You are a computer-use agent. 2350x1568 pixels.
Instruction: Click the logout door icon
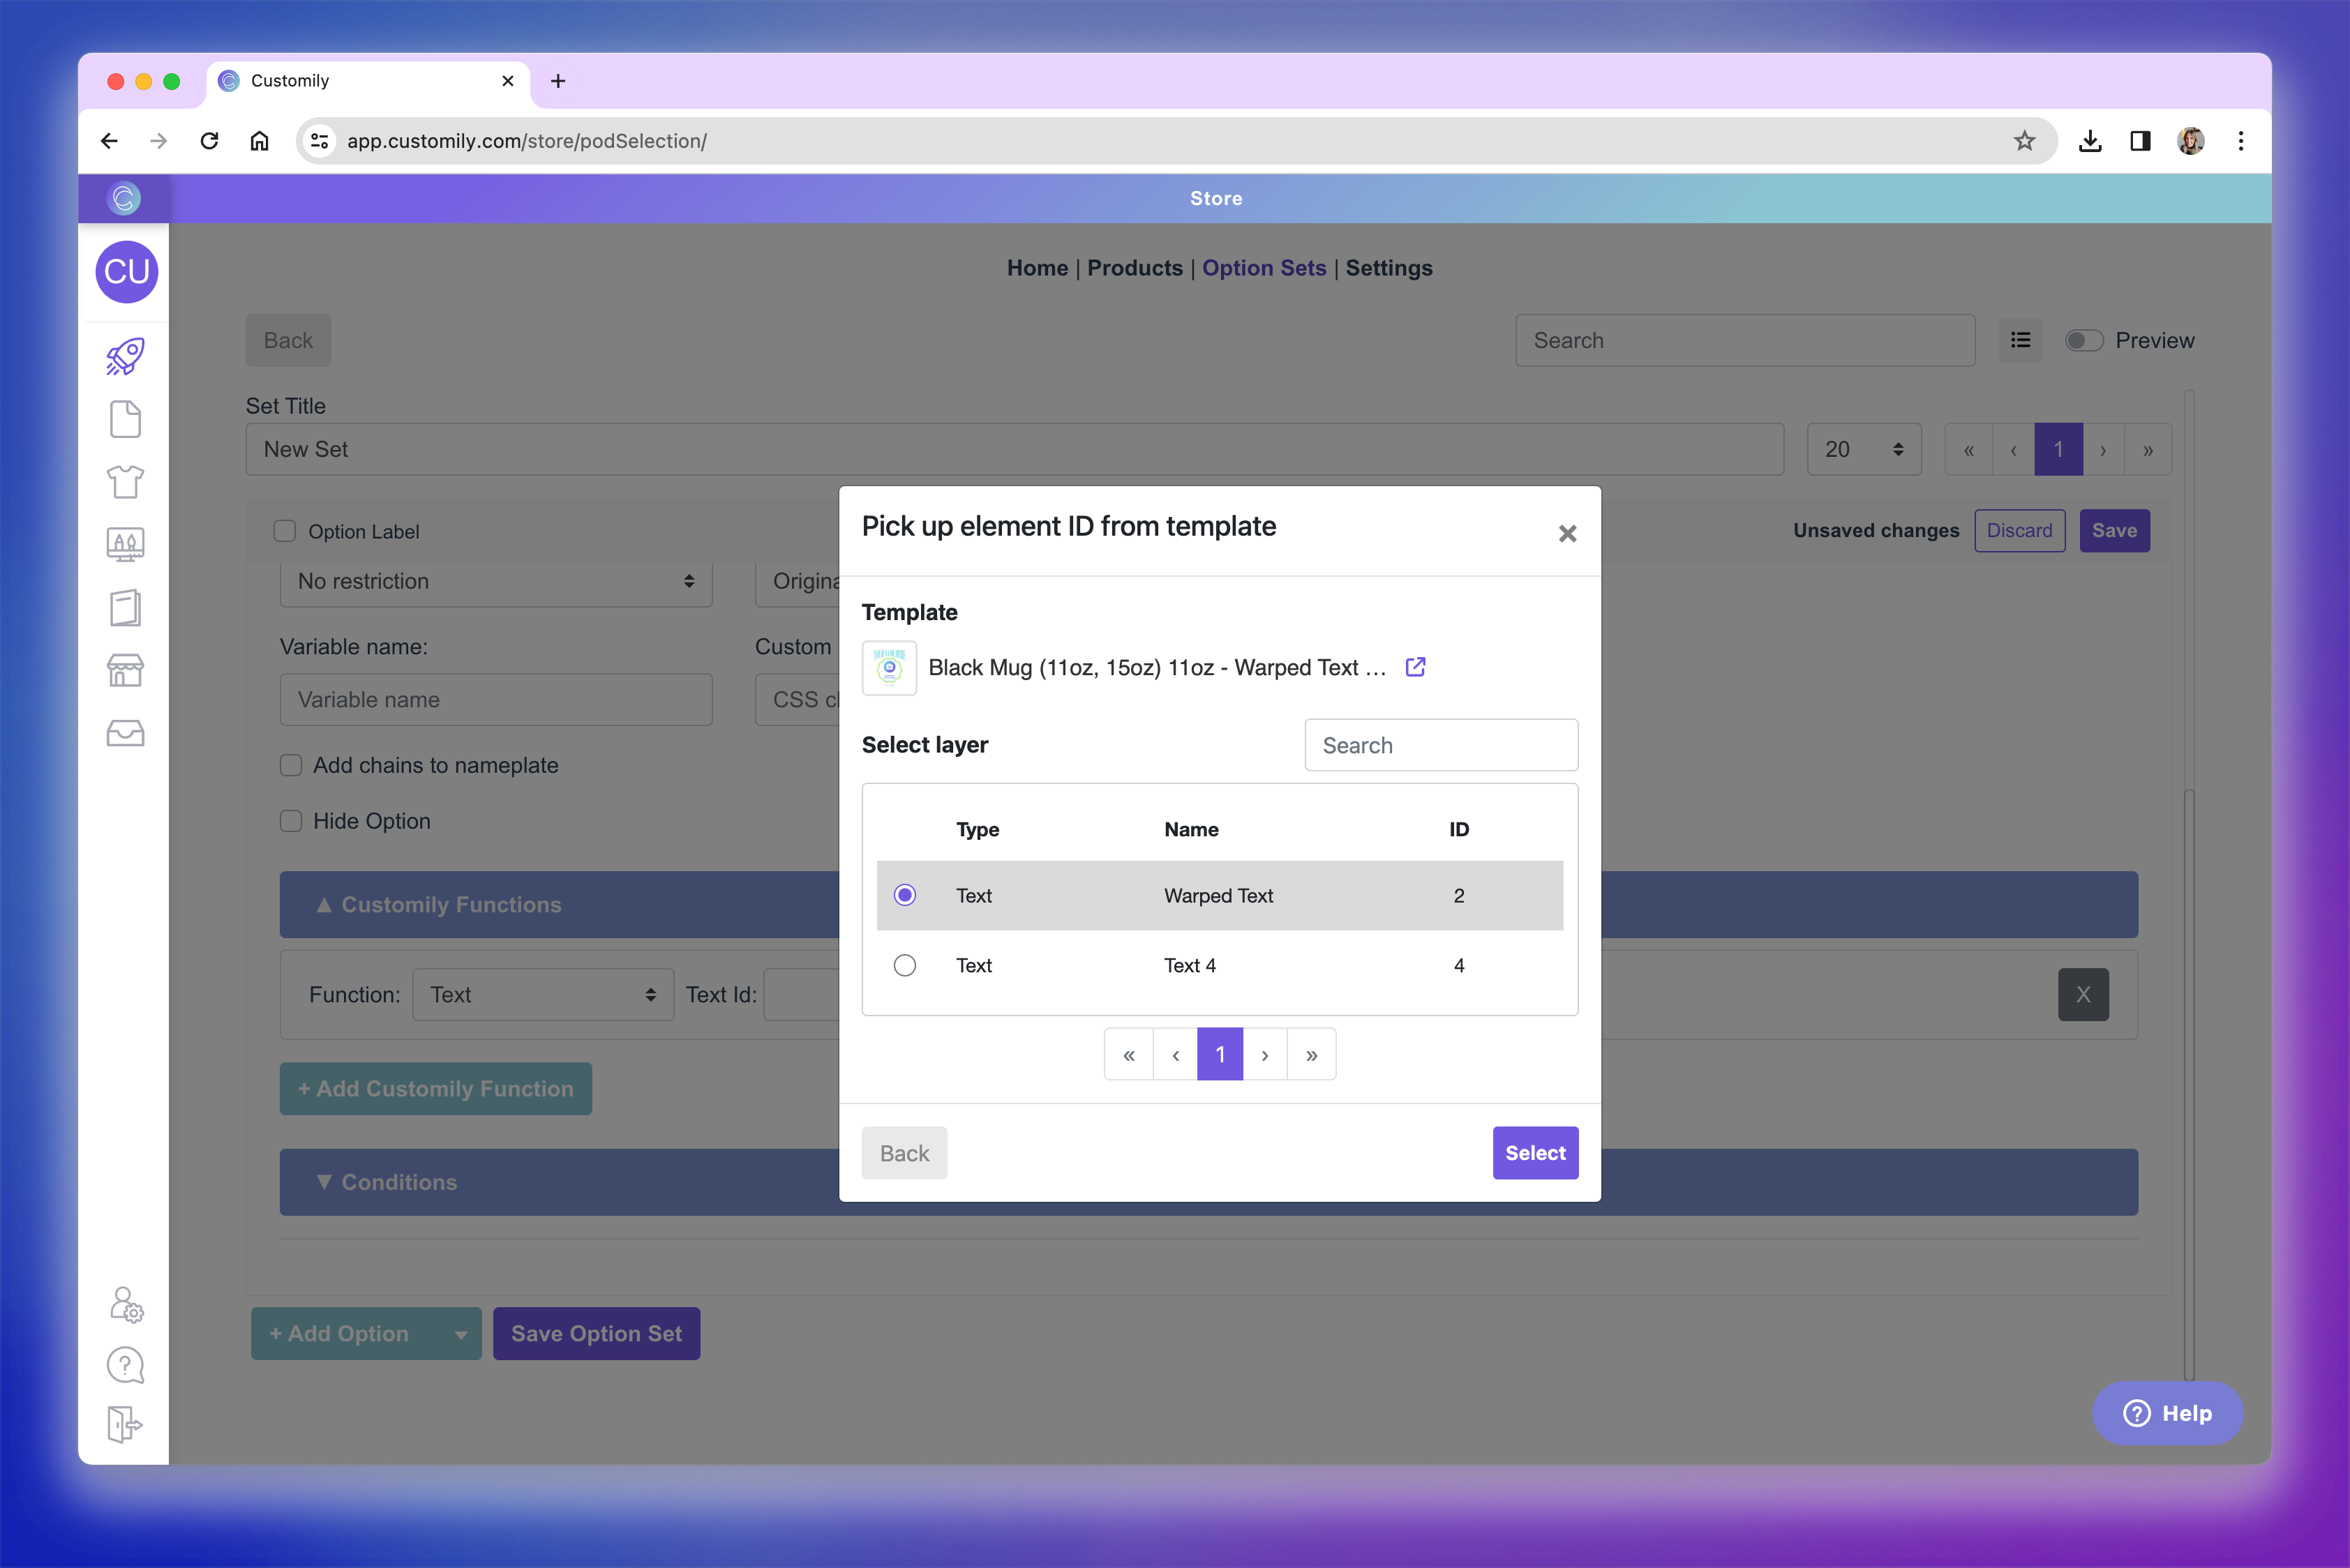[125, 1424]
